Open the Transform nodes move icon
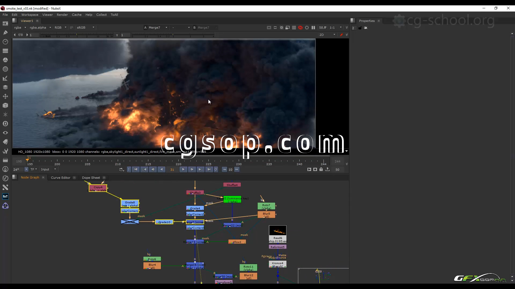Viewport: 515px width, 289px height. (5, 96)
